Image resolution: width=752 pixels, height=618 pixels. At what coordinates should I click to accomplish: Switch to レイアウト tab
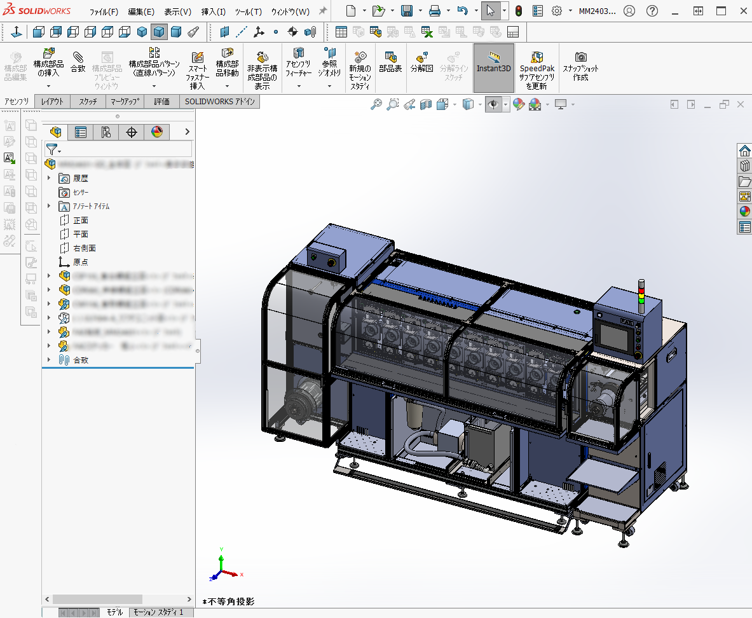point(52,101)
